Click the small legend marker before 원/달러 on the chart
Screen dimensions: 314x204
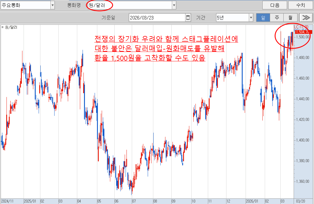tap(3, 27)
